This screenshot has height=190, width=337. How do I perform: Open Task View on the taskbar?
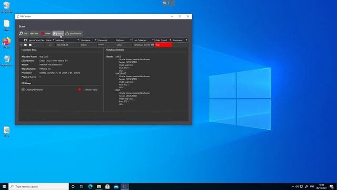(x=82, y=186)
